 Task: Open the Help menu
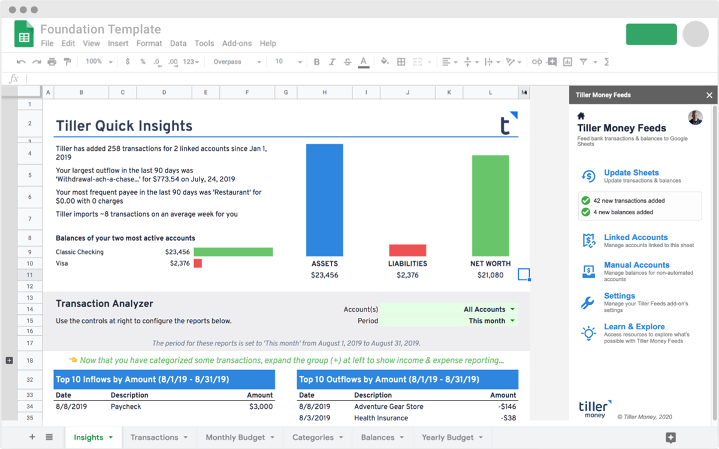(268, 43)
